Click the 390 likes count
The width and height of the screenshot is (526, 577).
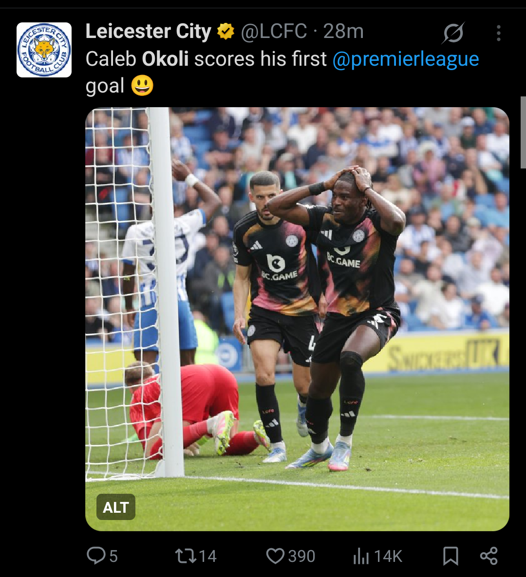301,557
